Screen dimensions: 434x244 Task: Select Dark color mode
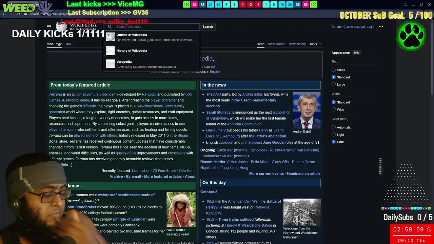coord(334,142)
